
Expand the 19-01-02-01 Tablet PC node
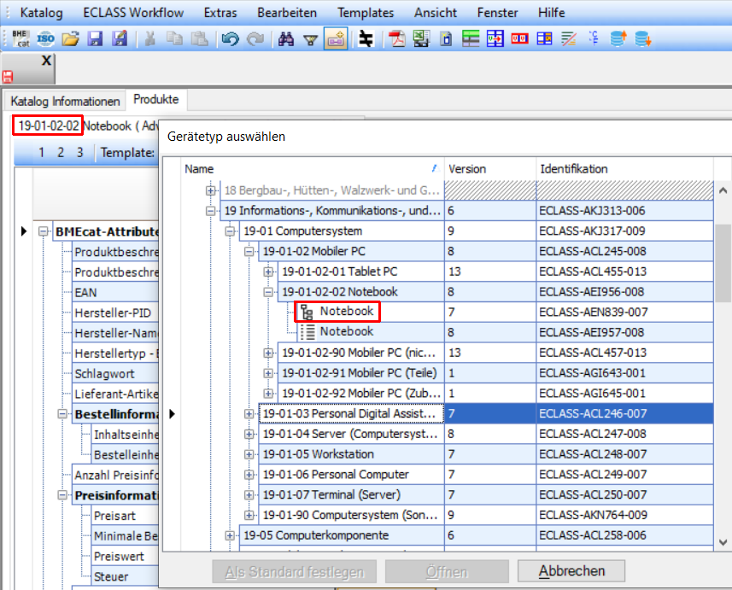pos(268,272)
